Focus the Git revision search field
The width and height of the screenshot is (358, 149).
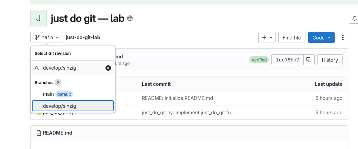tap(72, 68)
